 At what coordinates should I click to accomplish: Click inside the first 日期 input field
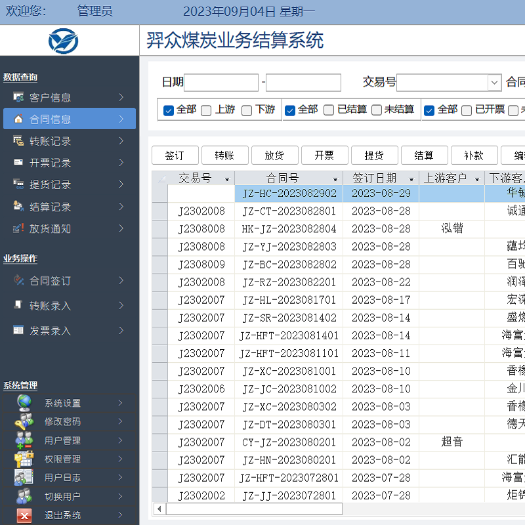[x=221, y=83]
